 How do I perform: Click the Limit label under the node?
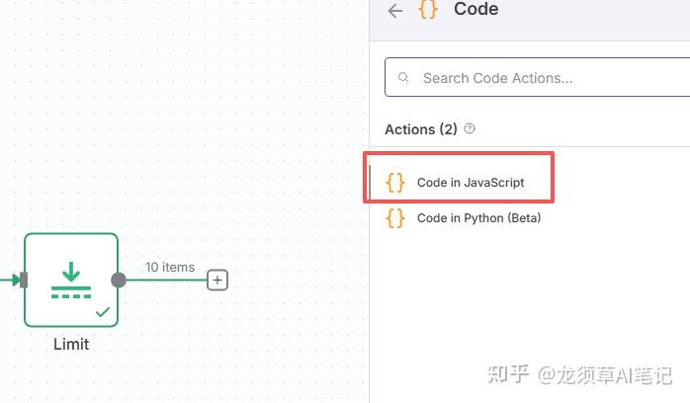71,344
